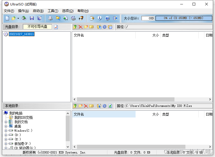Click the 大小总计 0KB field
Image resolution: width=215 pixels, height=157 pixels.
point(148,18)
